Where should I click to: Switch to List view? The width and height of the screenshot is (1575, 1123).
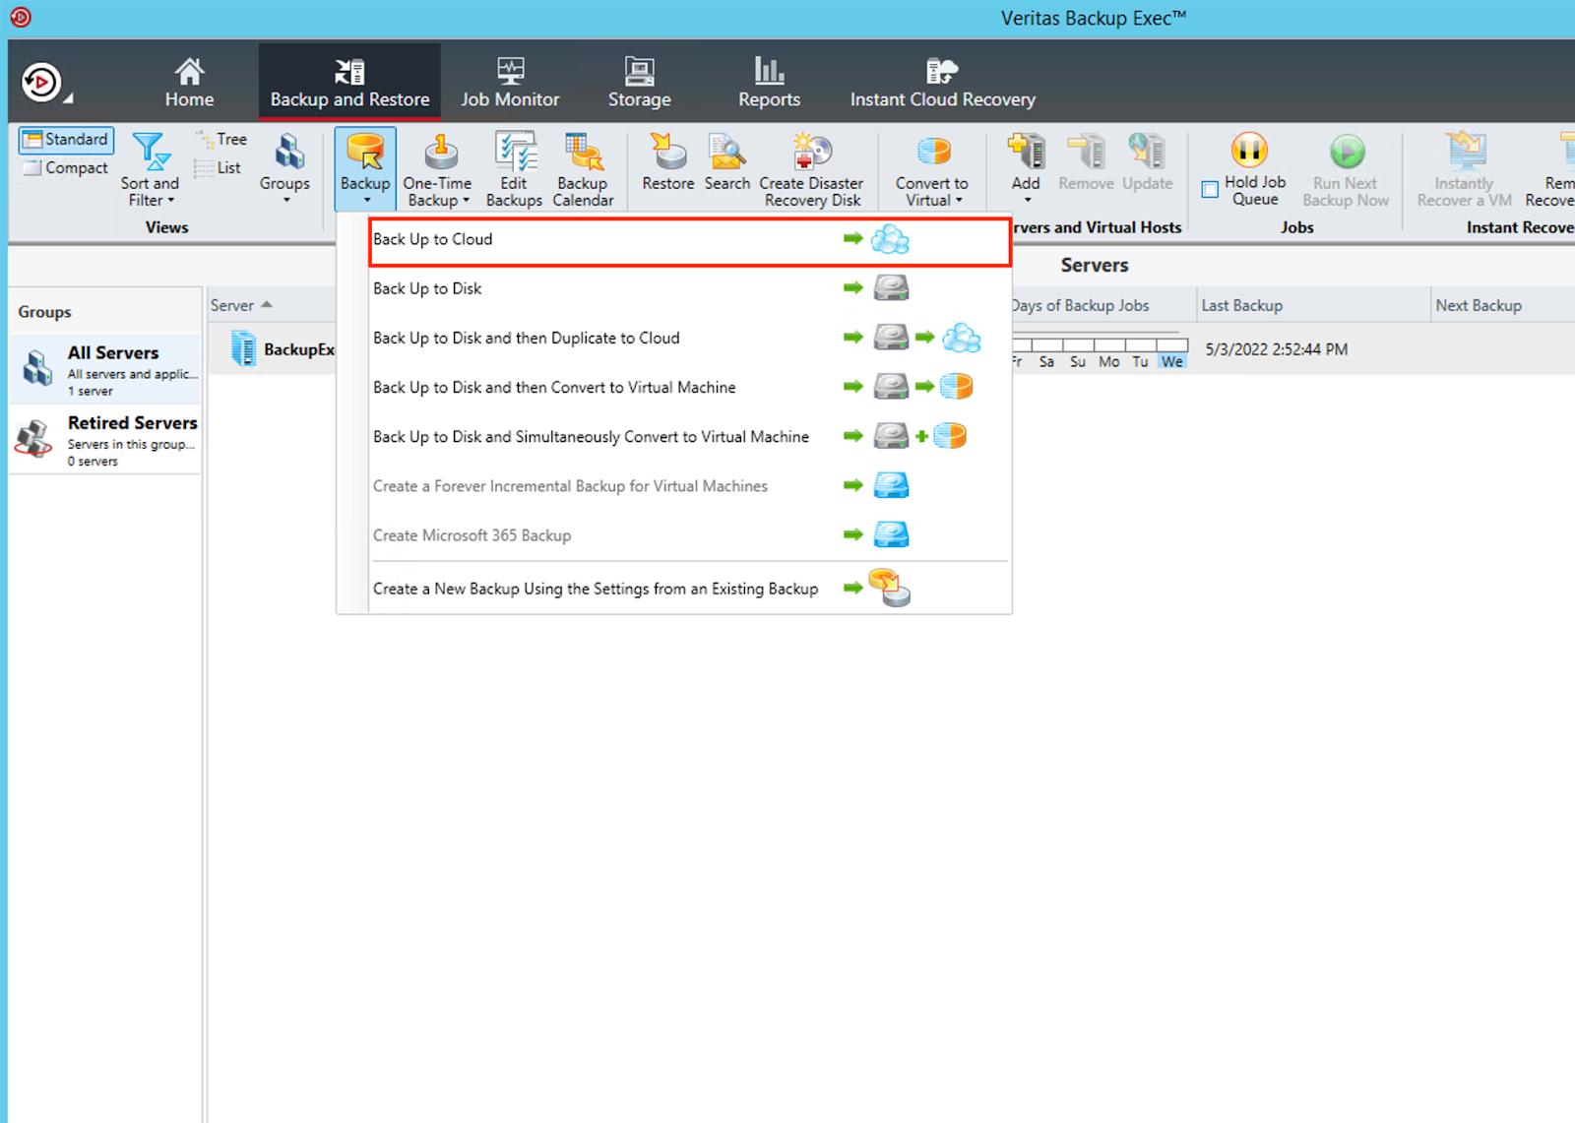pyautogui.click(x=219, y=168)
